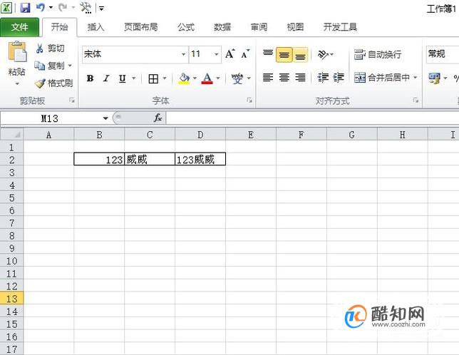Open the font name dropdown 宋体

point(184,54)
